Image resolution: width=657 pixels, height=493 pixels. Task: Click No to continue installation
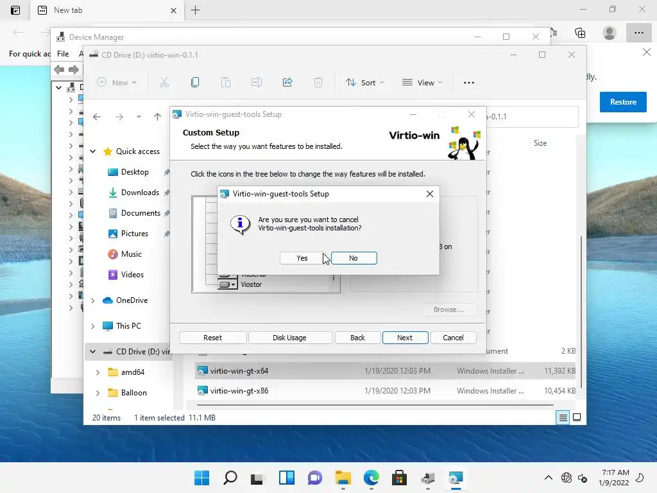(x=354, y=258)
